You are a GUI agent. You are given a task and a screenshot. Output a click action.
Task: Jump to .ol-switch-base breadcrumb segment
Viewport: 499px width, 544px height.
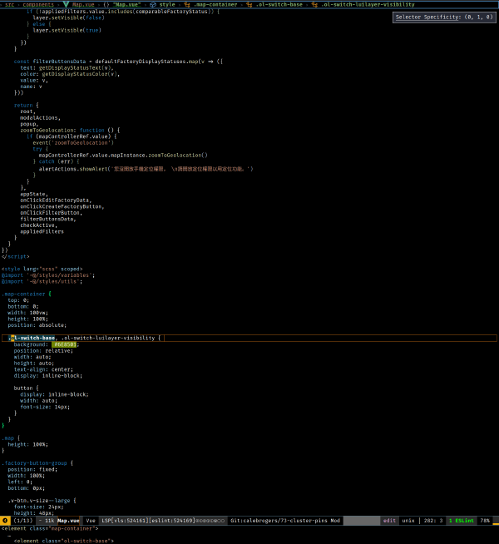(x=279, y=4)
